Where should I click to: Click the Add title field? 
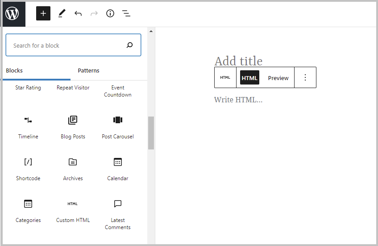(238, 61)
